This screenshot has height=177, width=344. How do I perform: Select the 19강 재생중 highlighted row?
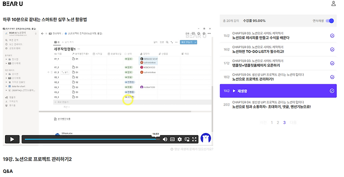click(278, 91)
